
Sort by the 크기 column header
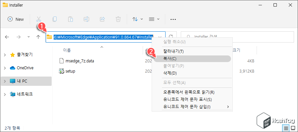coord(237,50)
